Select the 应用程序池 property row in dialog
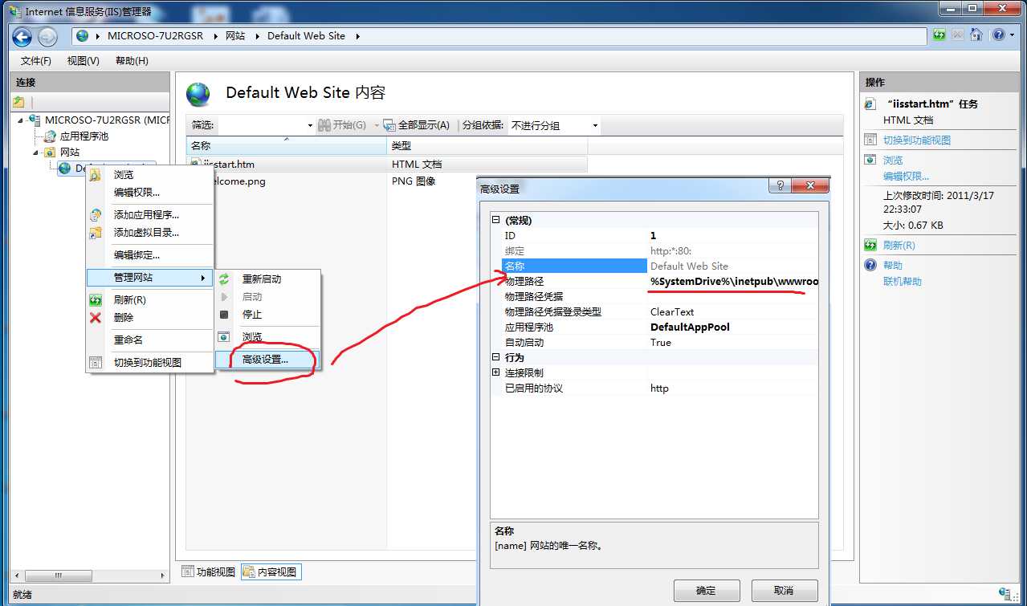This screenshot has height=606, width=1027. (x=658, y=327)
